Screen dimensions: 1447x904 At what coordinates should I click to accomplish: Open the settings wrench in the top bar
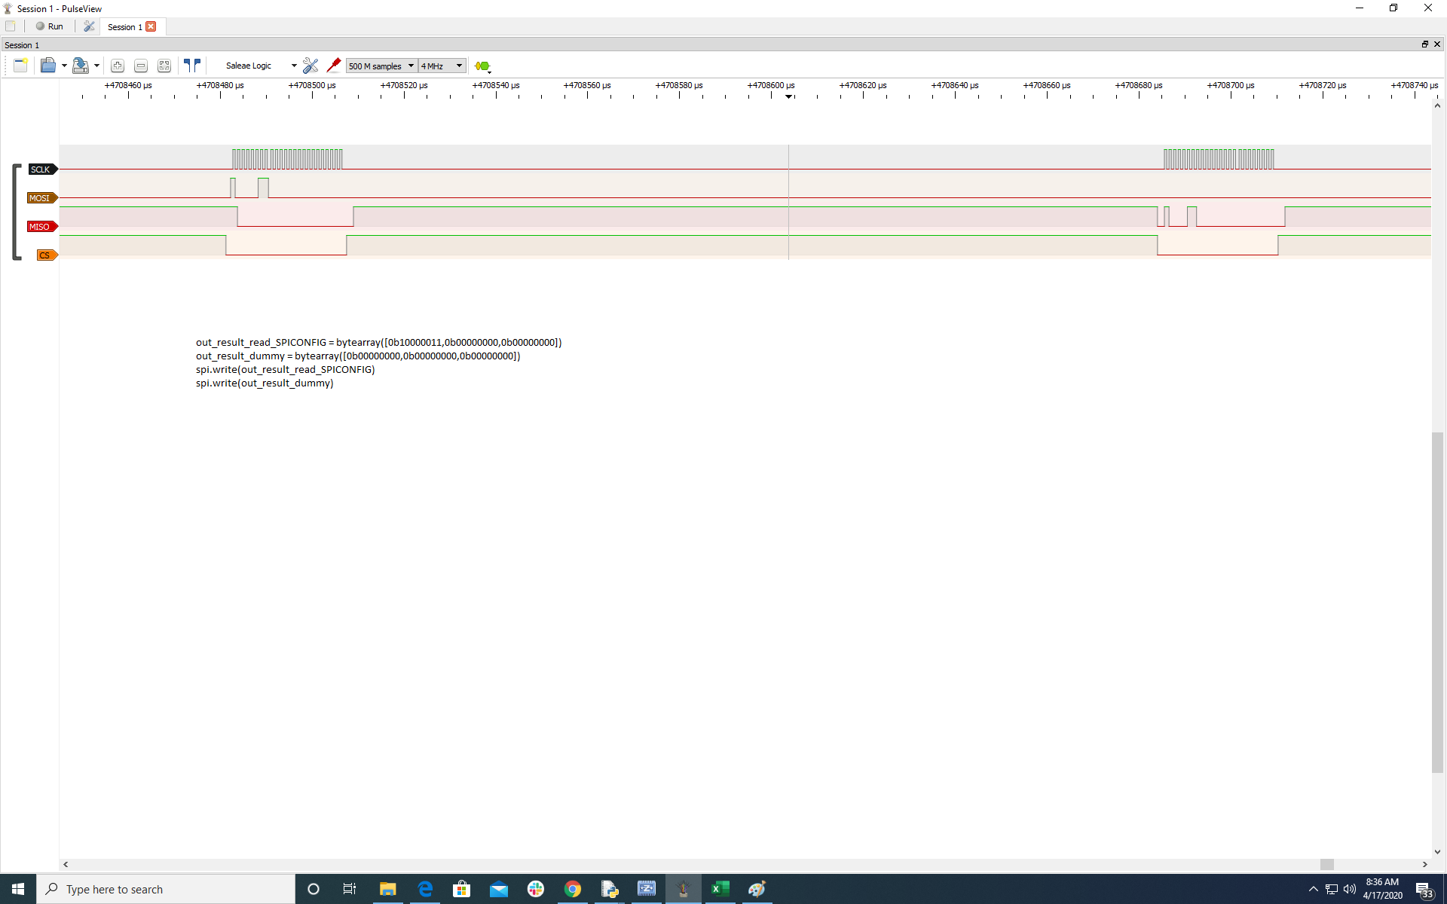89,26
